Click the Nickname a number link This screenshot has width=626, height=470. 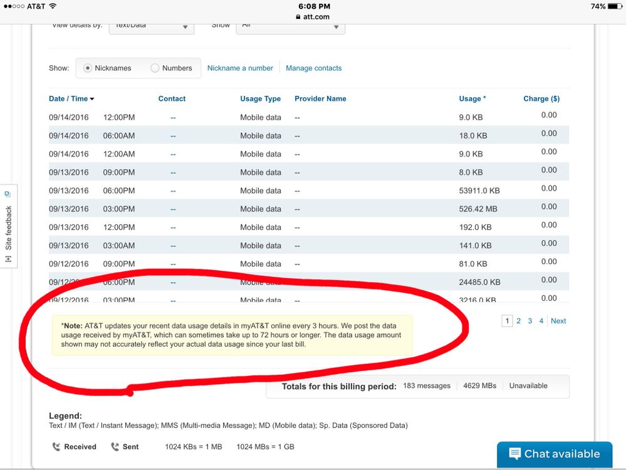(240, 68)
